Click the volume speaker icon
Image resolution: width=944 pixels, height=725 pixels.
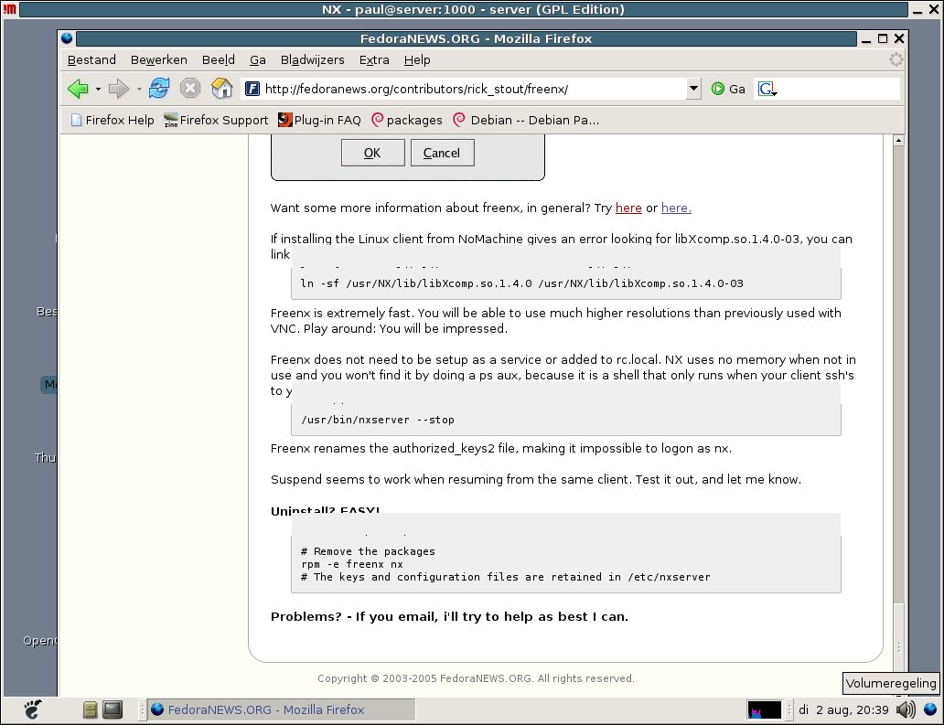(906, 710)
